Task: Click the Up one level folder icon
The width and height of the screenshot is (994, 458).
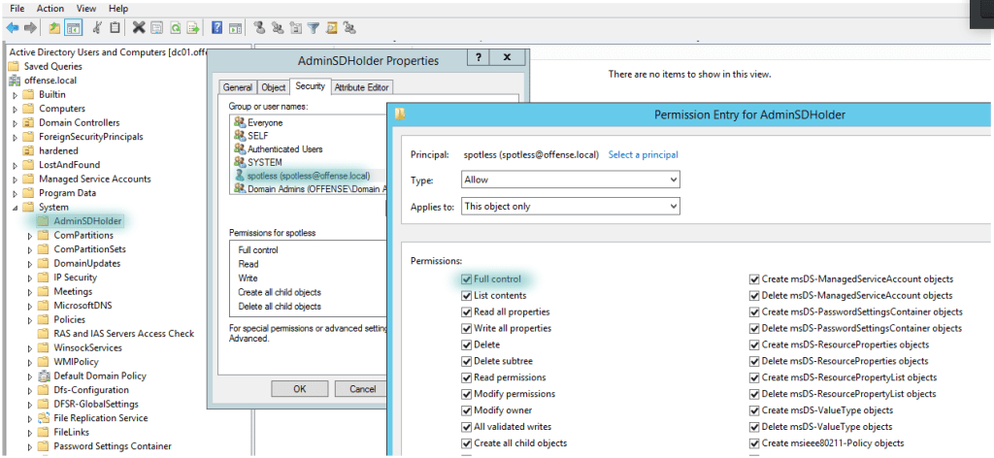Action: 54,27
